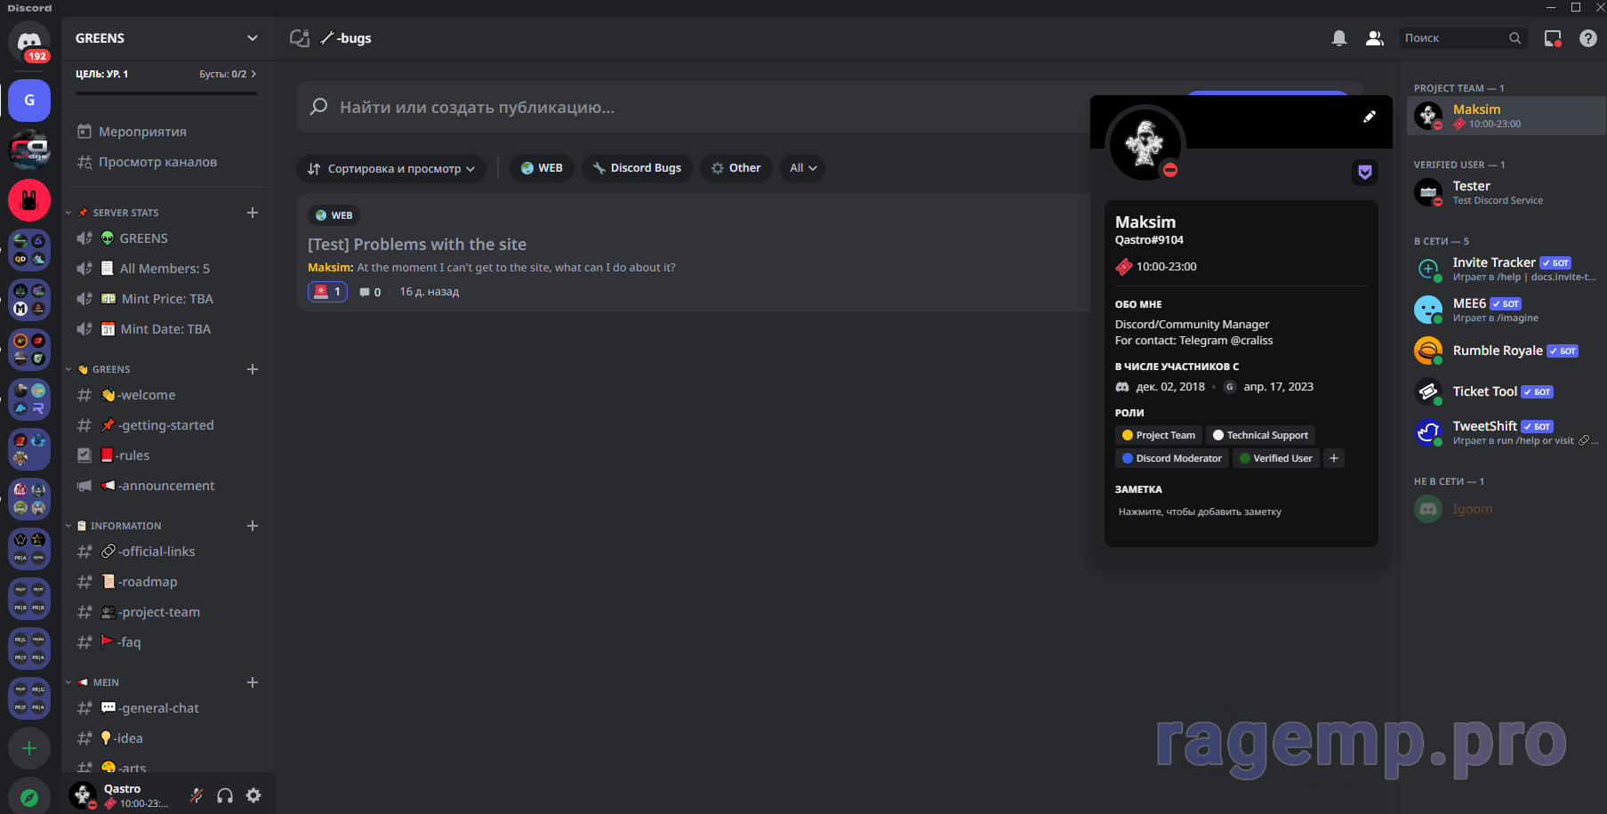Open Events (Мероприятия) menu item

click(x=168, y=132)
